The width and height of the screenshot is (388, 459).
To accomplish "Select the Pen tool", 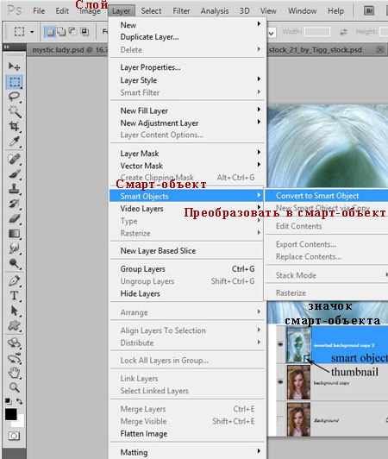I will click(x=14, y=280).
